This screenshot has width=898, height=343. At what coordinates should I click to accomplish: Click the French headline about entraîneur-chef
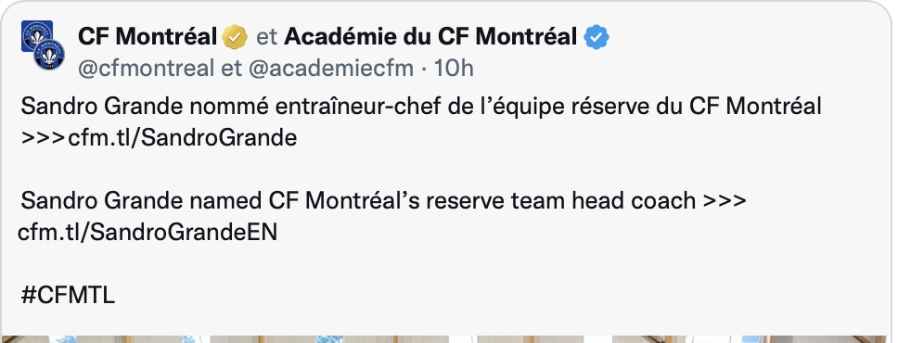click(421, 107)
